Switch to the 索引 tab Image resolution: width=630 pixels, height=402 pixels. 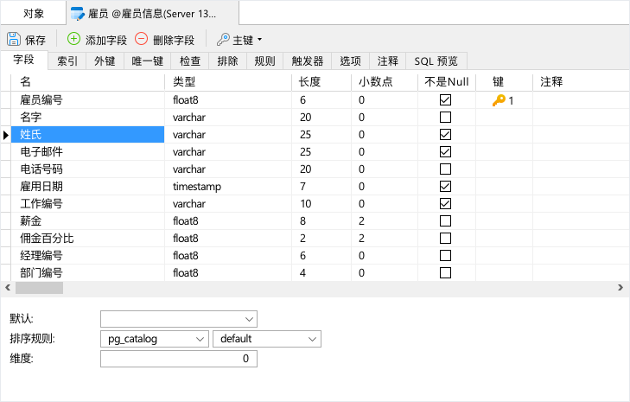pyautogui.click(x=67, y=61)
